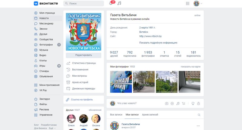242x130 pixels.
Task: Expand the profile avatar menu arrow
Action: 201,3
